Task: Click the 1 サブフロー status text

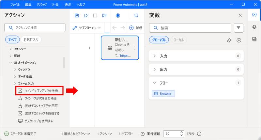Action: 126,134
